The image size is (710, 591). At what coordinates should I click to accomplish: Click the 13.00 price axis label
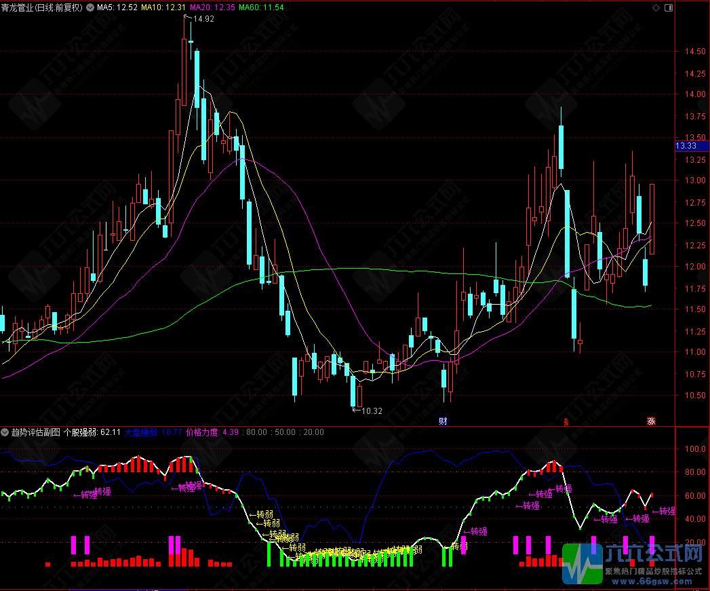[695, 180]
